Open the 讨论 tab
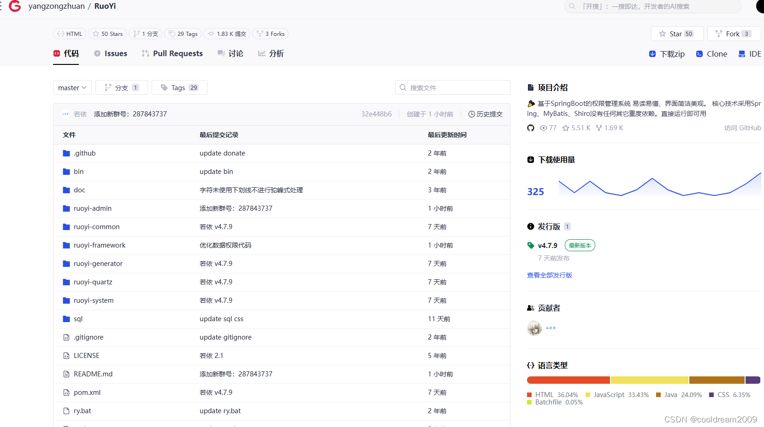This screenshot has width=764, height=427. pyautogui.click(x=231, y=53)
